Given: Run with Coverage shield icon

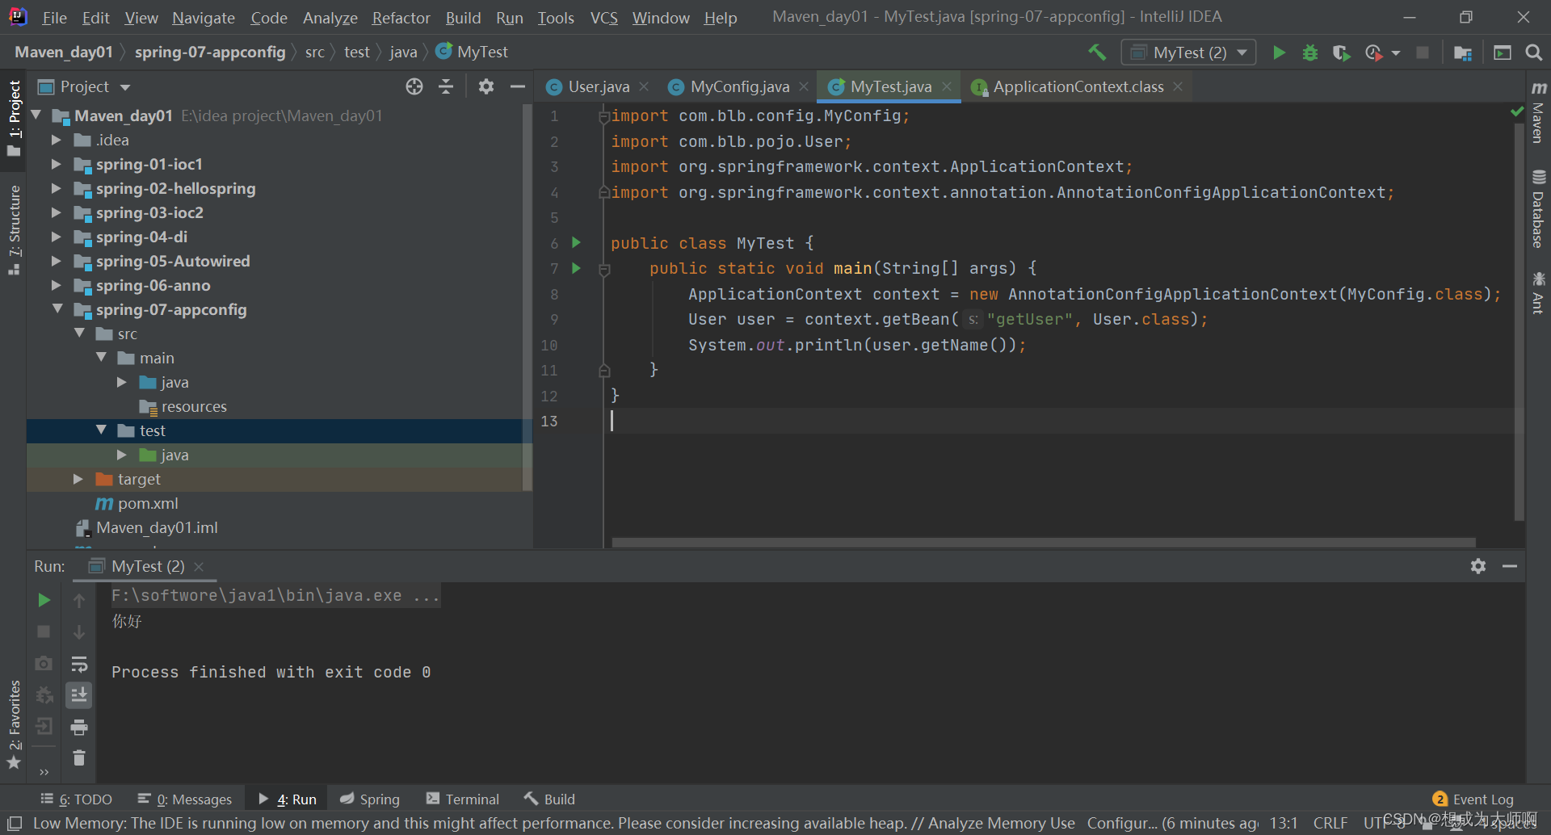Looking at the screenshot, I should 1341,52.
